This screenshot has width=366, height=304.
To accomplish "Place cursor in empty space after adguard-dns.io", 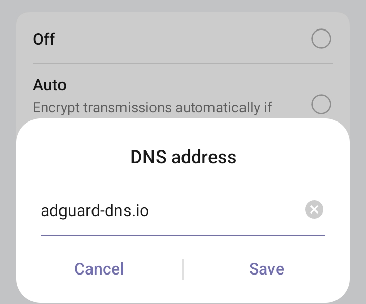I will [x=224, y=210].
